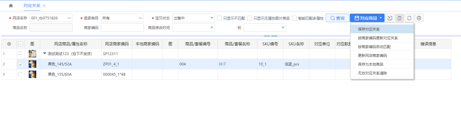Viewport: 461px width, 115px height.
Task: Click the home icon tab
Action: click(x=11, y=6)
